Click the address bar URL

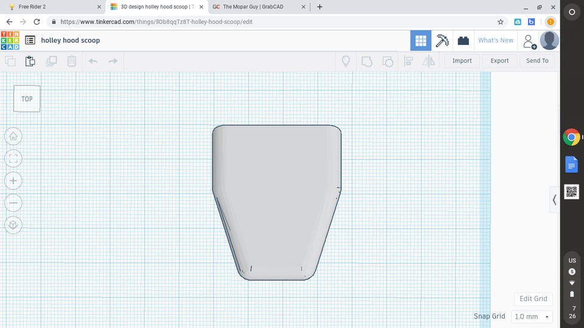tap(156, 22)
